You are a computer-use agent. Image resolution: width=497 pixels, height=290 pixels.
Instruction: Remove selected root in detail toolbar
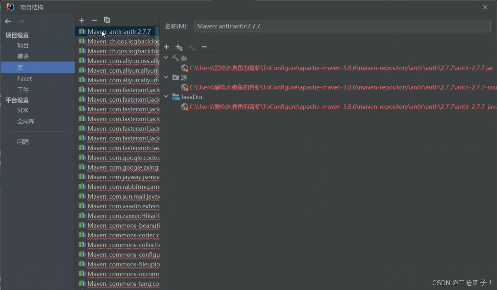[x=204, y=47]
